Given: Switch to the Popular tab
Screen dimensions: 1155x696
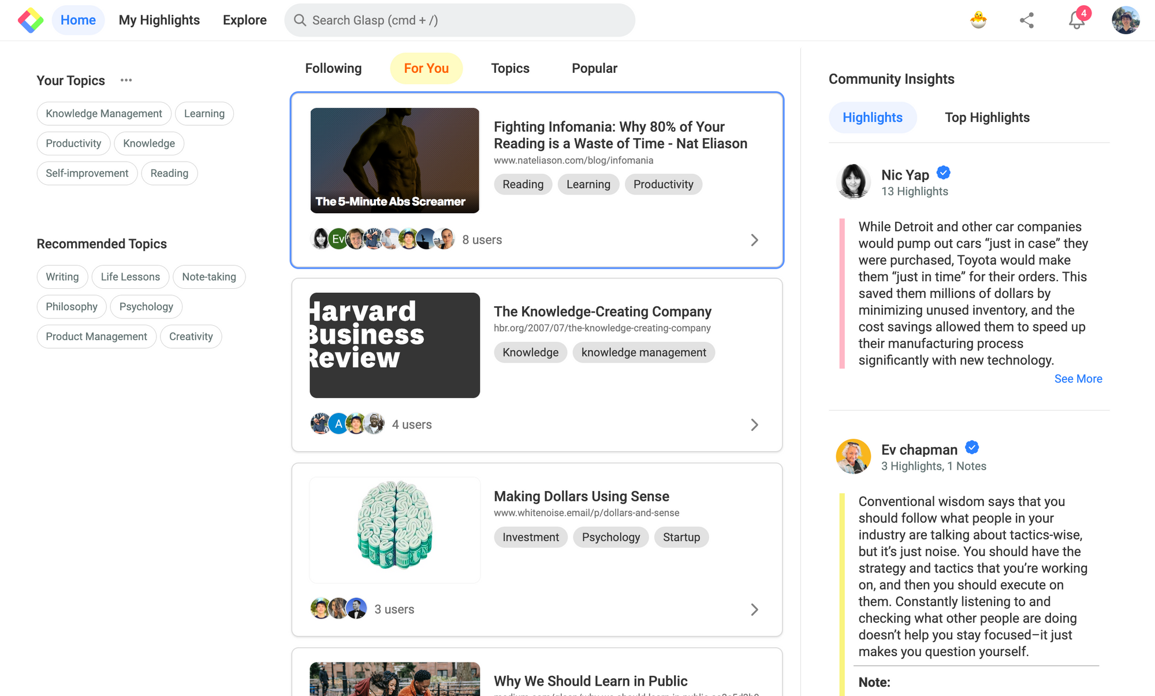Looking at the screenshot, I should tap(594, 68).
